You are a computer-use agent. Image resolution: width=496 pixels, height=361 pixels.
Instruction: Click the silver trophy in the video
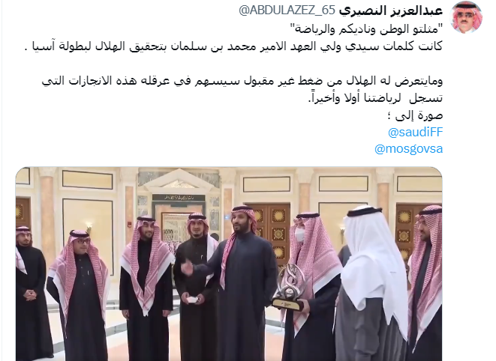tap(289, 286)
